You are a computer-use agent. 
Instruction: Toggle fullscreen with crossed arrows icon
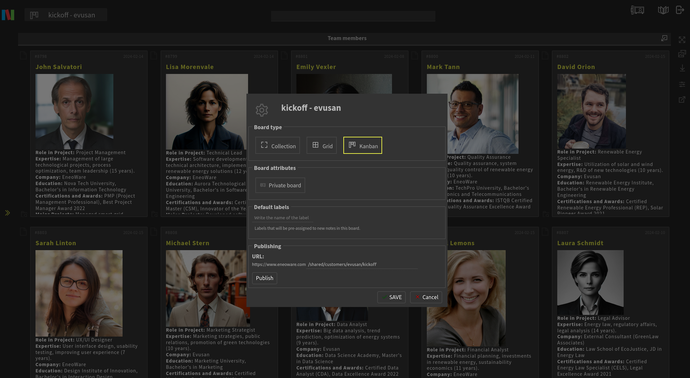[x=682, y=40]
